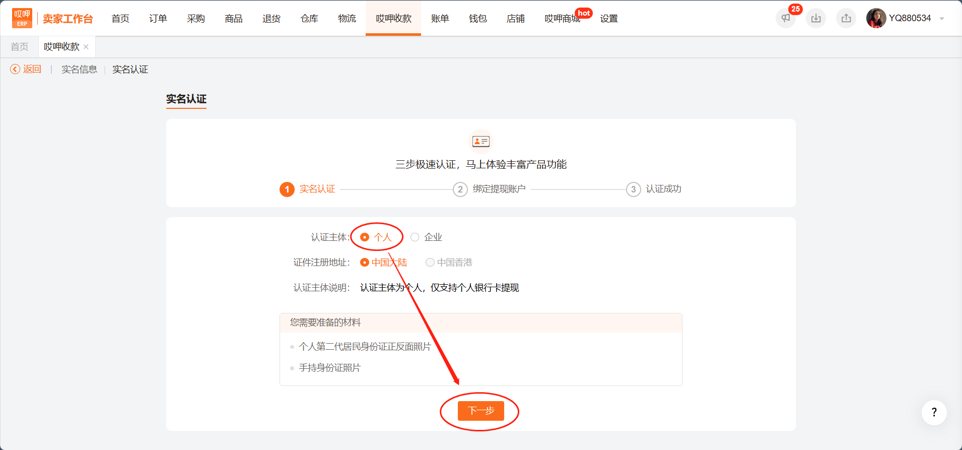Screen dimensions: 962x450
Task: Click the download tray icon
Action: (816, 18)
